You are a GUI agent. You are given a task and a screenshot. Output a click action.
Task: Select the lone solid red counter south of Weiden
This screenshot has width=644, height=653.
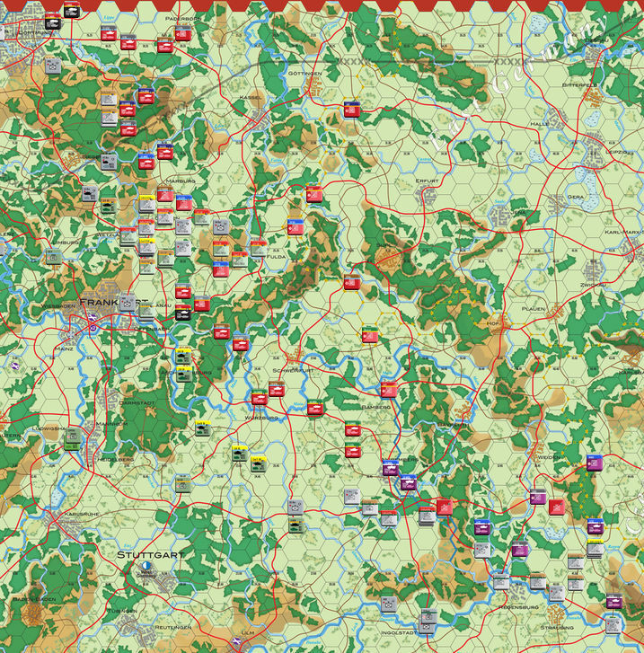tap(557, 507)
